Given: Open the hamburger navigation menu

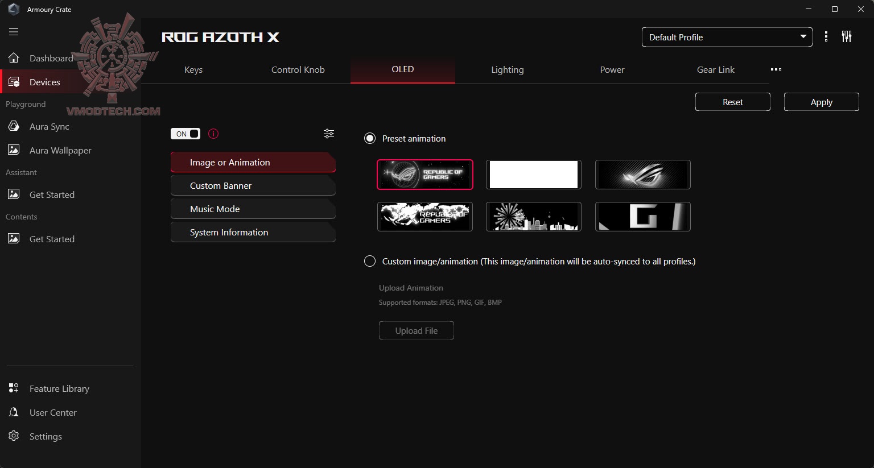Looking at the screenshot, I should click(x=14, y=32).
